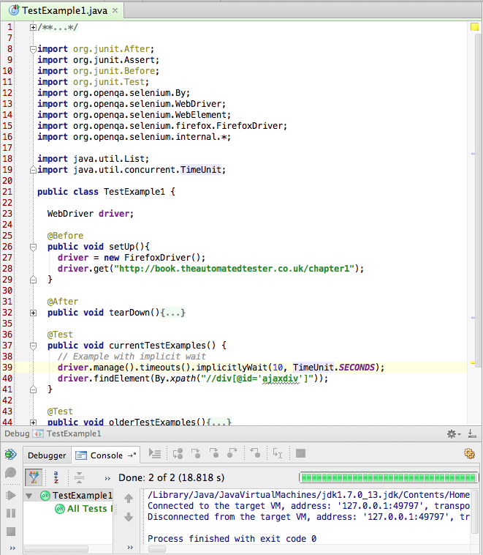483x555 pixels.
Task: Click the step over icon
Action: point(178,453)
